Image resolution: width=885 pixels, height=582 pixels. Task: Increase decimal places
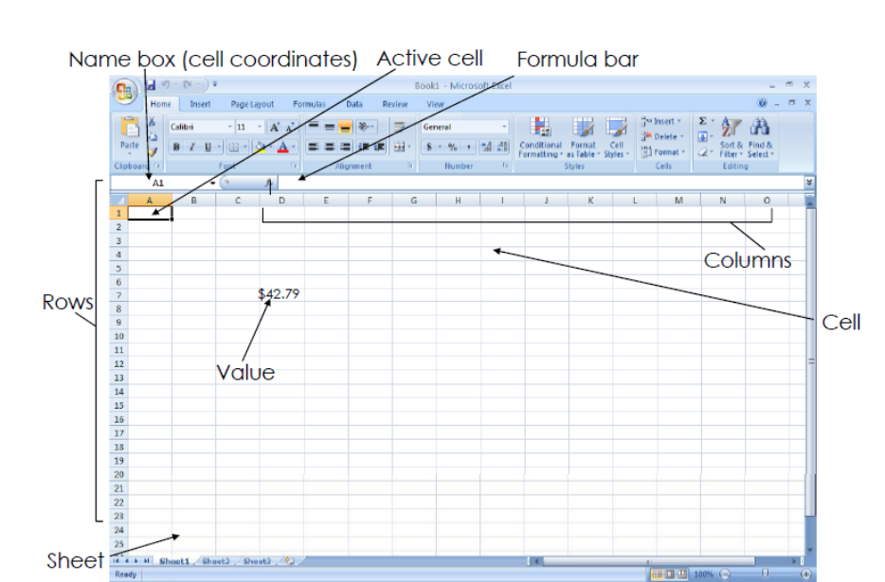click(x=486, y=148)
